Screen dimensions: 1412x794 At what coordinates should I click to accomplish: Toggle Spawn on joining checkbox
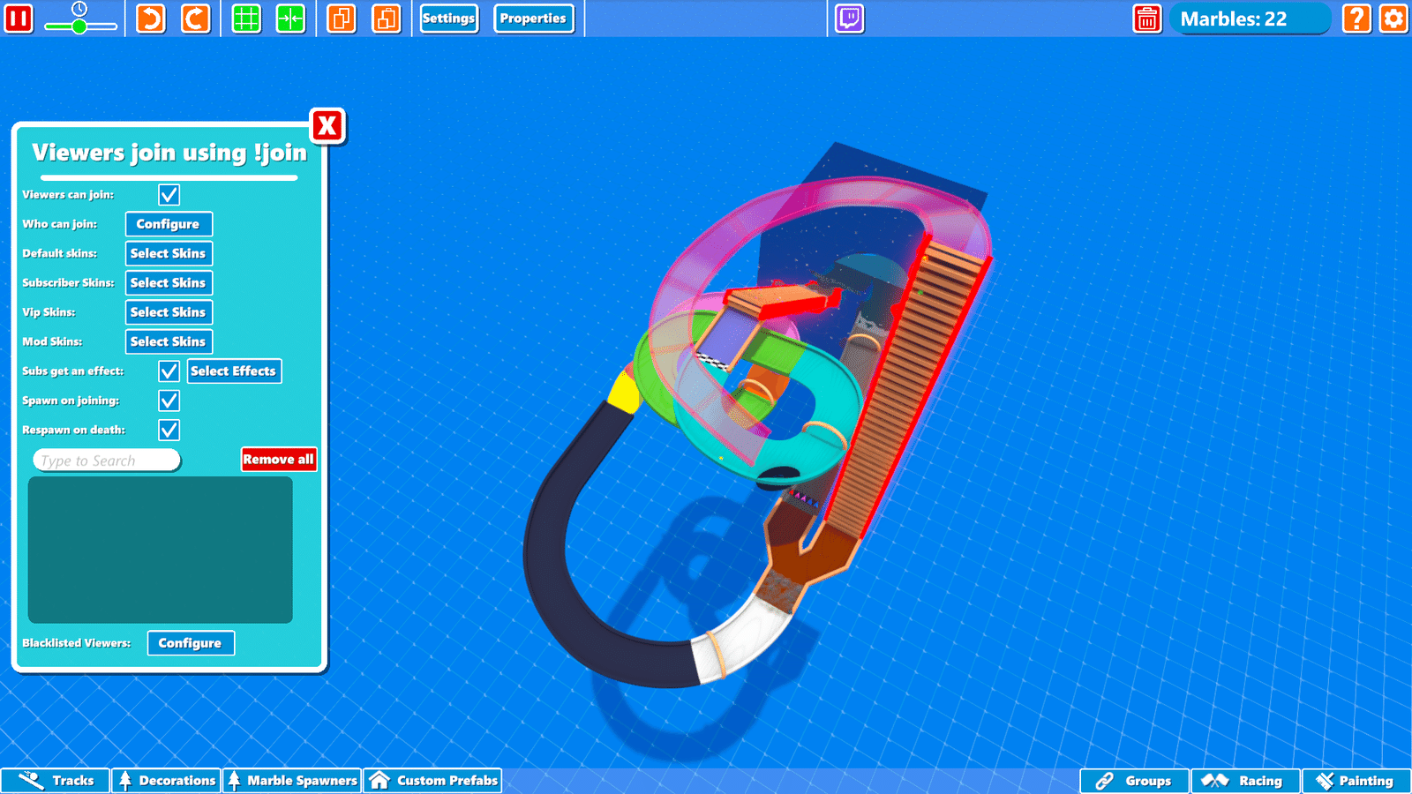(169, 401)
